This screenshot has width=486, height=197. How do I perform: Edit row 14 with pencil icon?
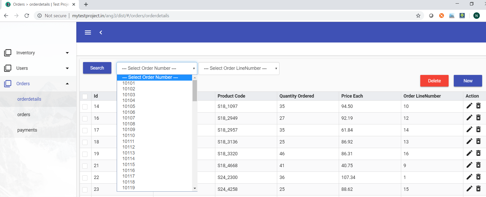click(469, 106)
